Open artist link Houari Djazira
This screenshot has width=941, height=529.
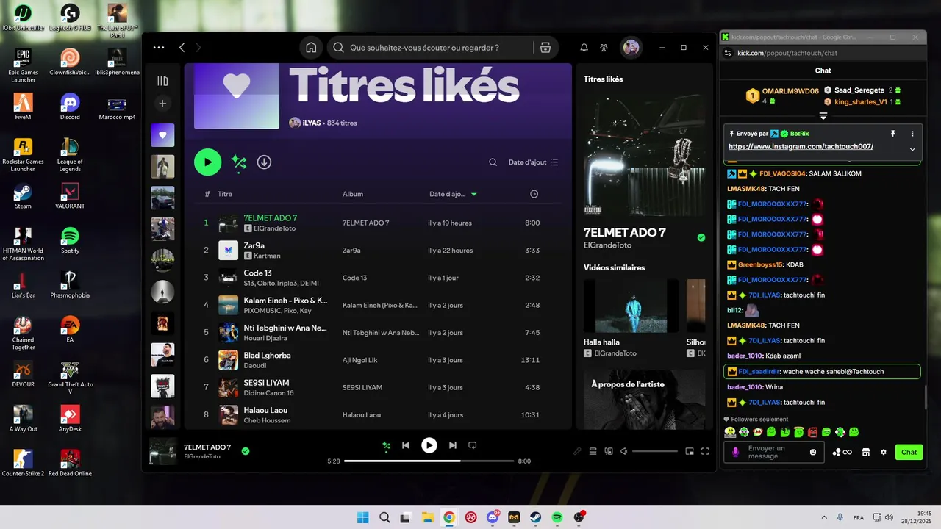pyautogui.click(x=265, y=337)
